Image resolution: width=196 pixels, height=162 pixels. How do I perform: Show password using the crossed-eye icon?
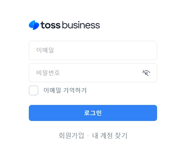click(x=146, y=73)
